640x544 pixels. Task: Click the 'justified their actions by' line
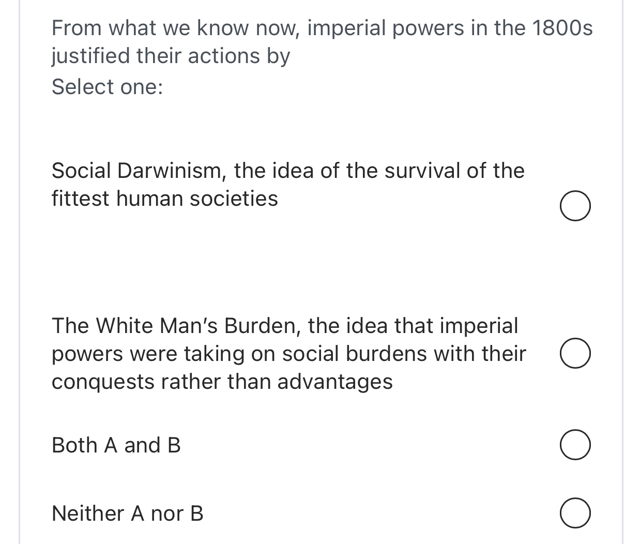171,56
